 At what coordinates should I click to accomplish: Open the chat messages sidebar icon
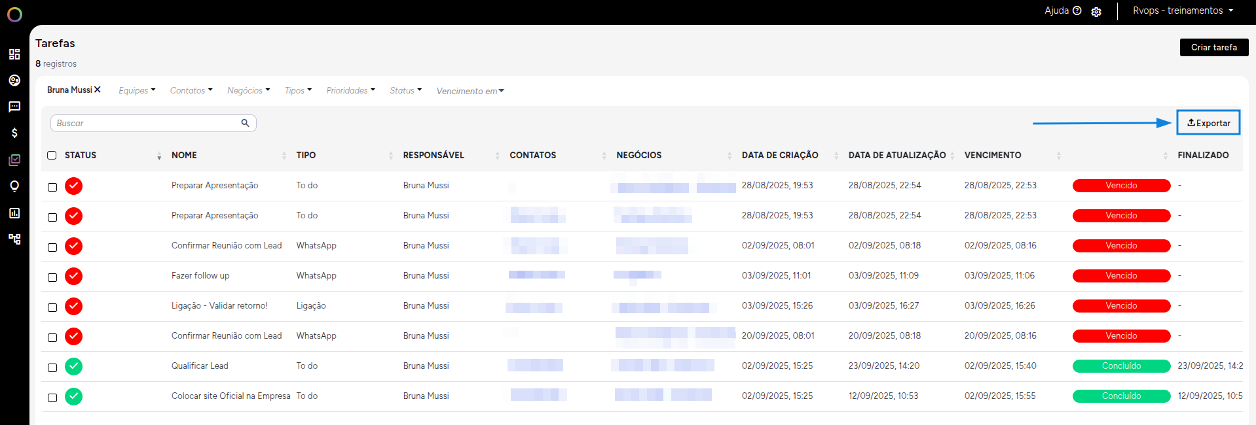coord(14,107)
